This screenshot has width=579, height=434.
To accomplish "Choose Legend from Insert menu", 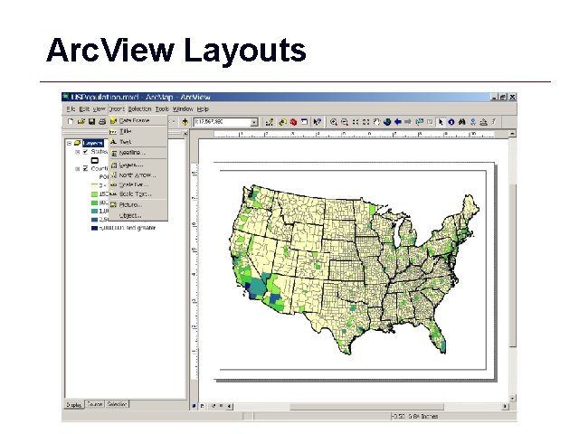I will pyautogui.click(x=138, y=165).
